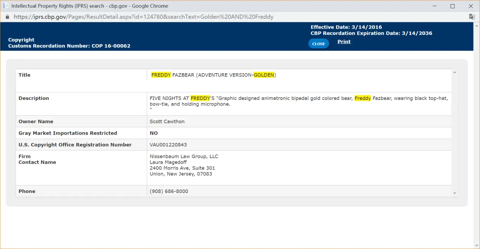Screen dimensions: 480x249
Task: Select the Owner Name label
Action: [x=36, y=122]
